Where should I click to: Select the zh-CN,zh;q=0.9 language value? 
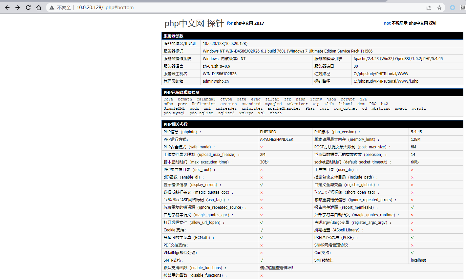[216, 66]
